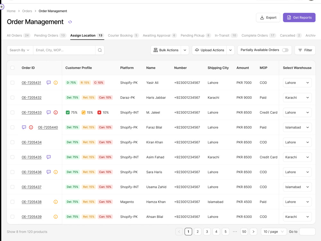
Task: Click the refresh icon next to Order Management
Action: point(70,22)
